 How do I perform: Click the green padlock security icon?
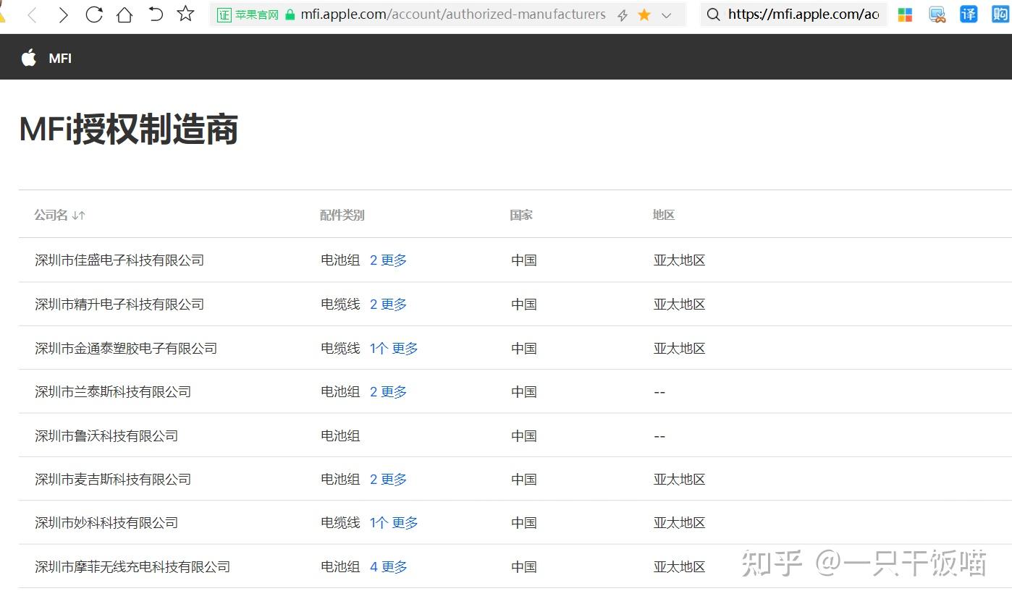click(290, 14)
